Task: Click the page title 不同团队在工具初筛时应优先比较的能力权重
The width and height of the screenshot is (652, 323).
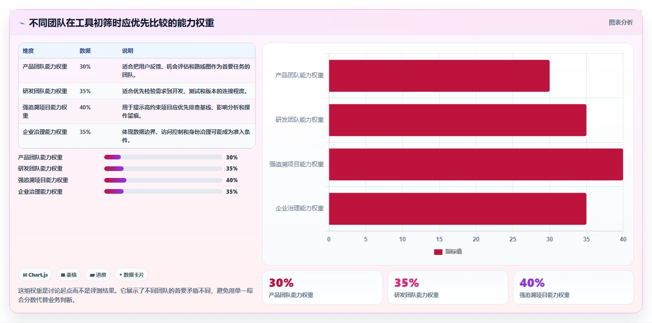Action: (x=121, y=23)
